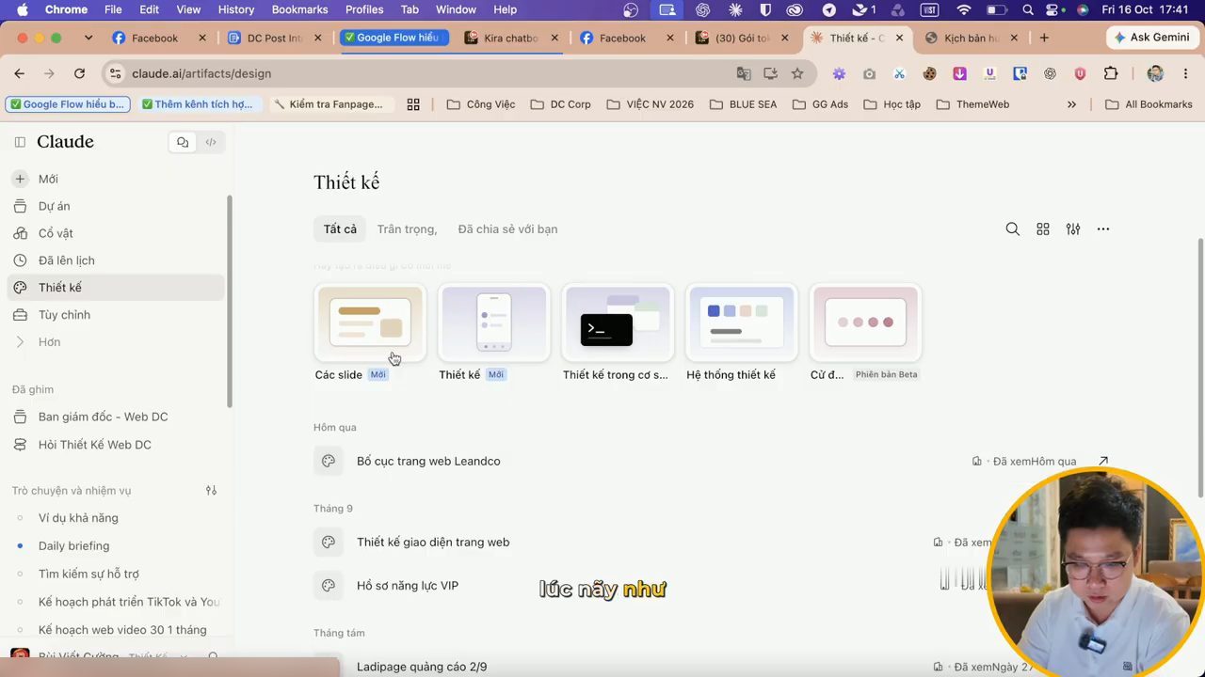The width and height of the screenshot is (1205, 677).
Task: Expand the Hơn item in the sidebar
Action: [x=49, y=342]
